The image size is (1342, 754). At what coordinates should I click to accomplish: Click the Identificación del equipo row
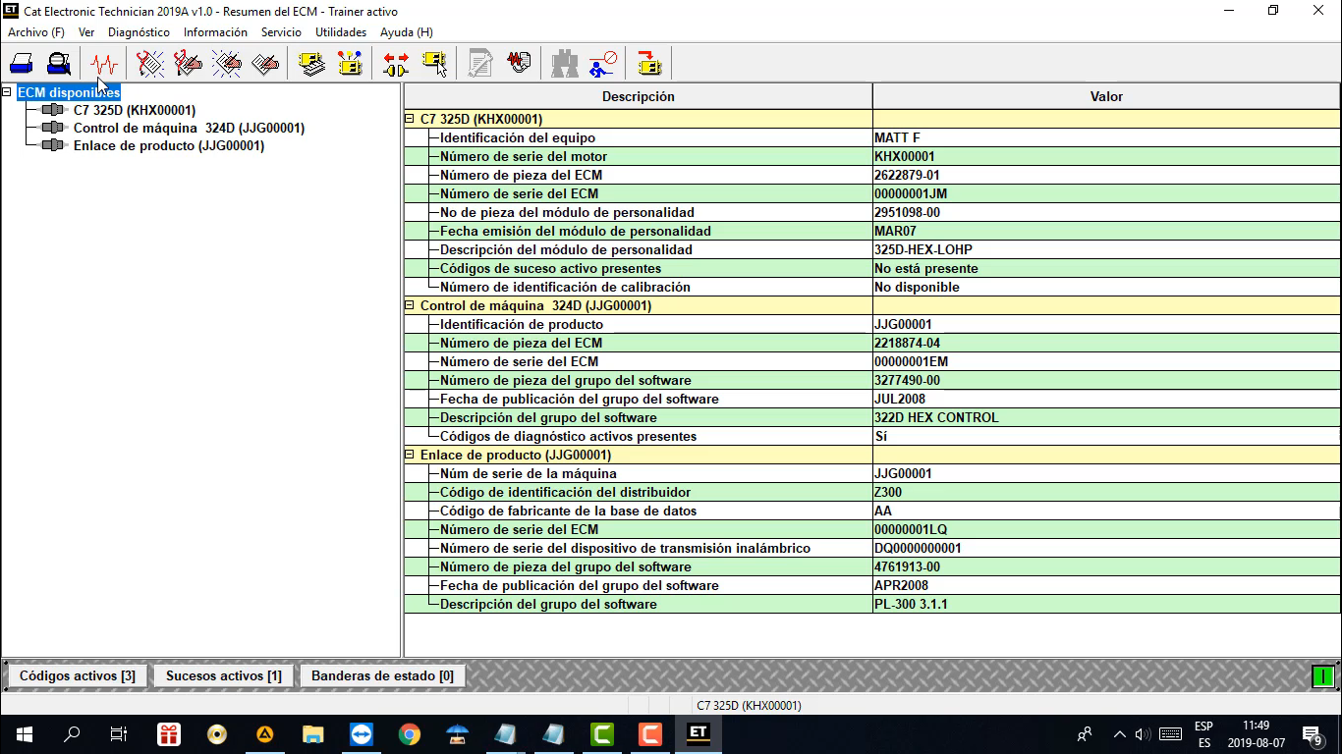coord(872,137)
